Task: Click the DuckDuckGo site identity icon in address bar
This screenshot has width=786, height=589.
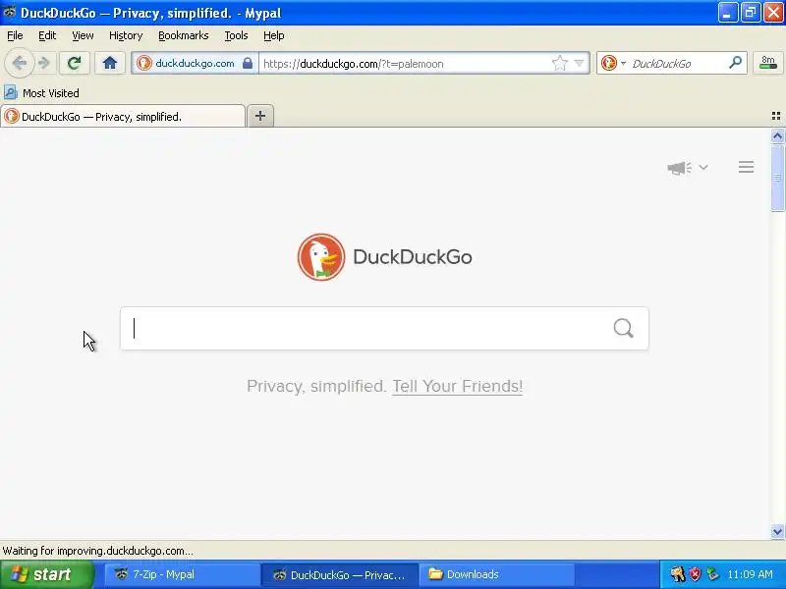Action: tap(144, 63)
